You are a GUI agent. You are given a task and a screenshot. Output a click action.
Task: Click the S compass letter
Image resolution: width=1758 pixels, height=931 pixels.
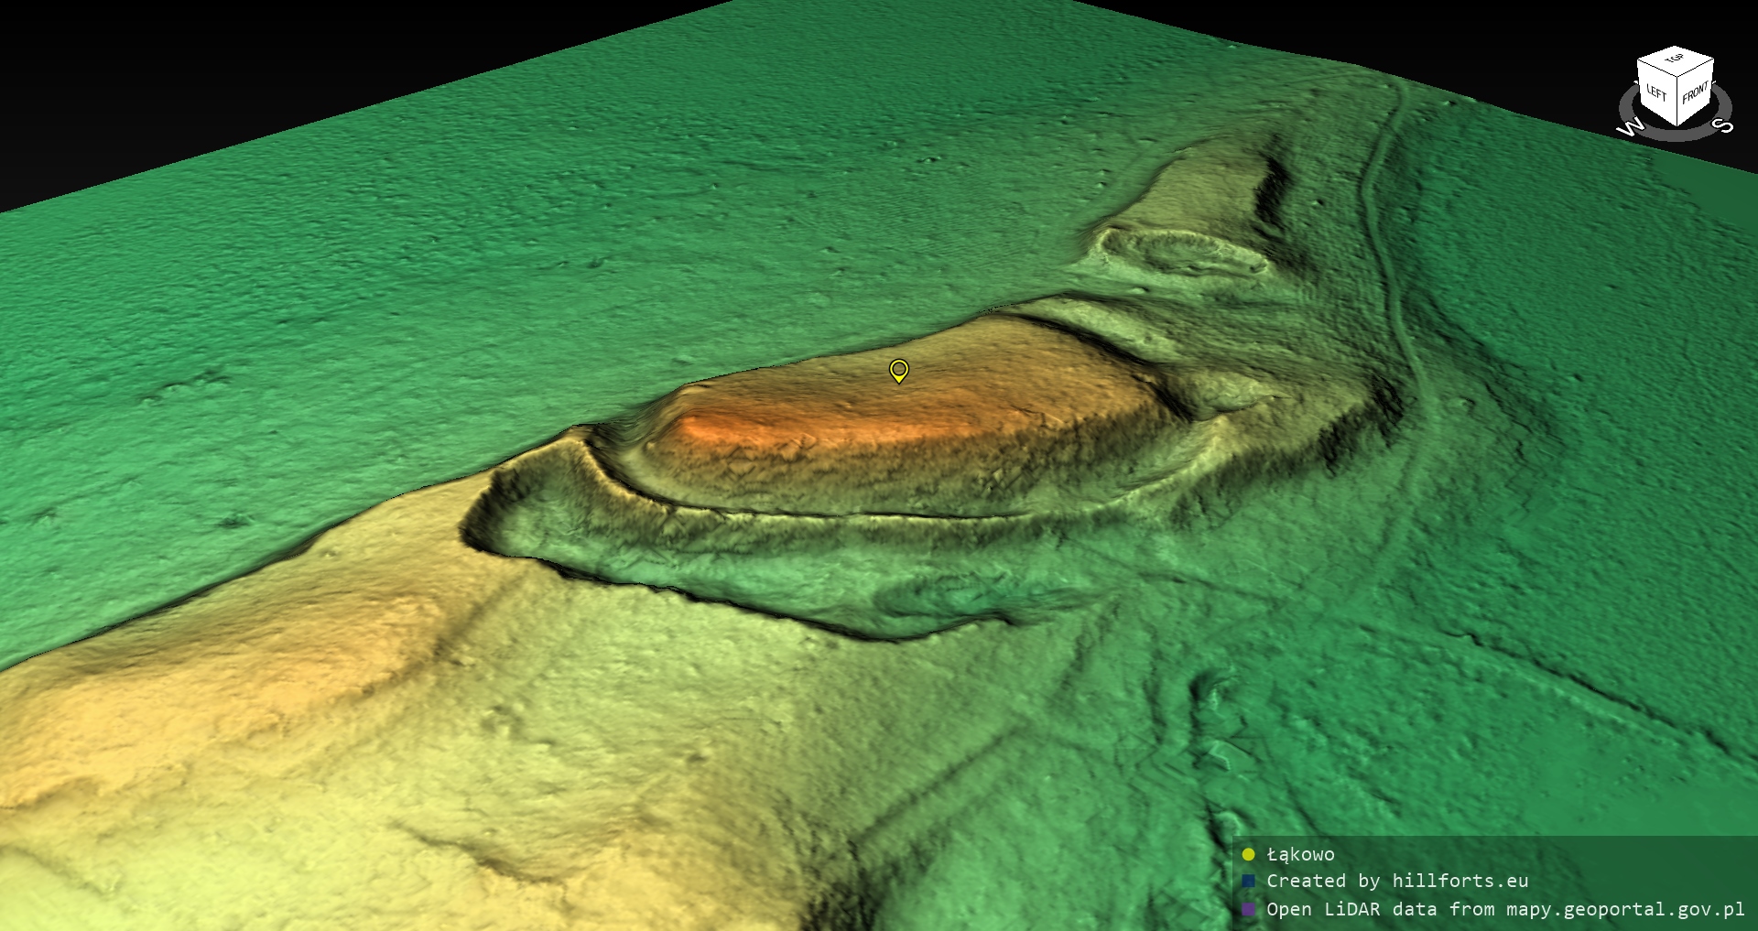pos(1725,125)
